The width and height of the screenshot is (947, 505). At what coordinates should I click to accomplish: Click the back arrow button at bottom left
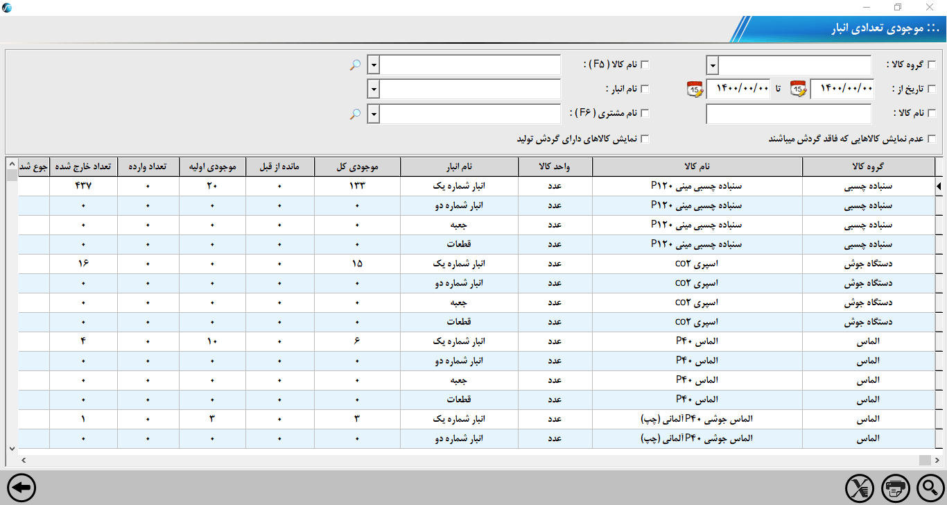point(21,488)
